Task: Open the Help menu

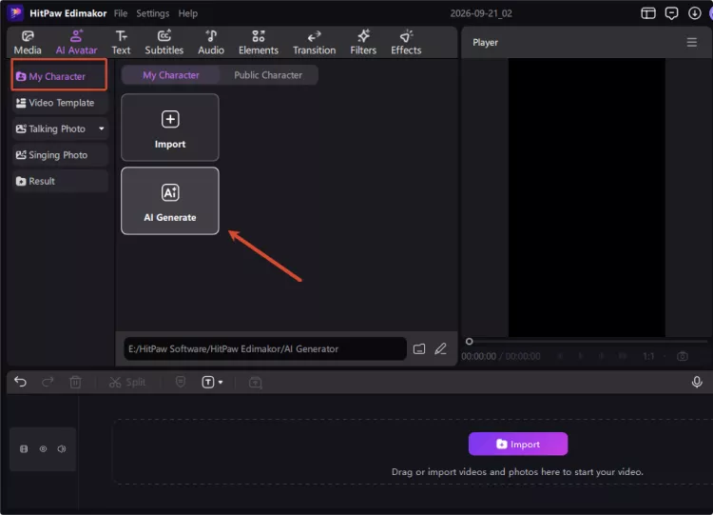Action: click(x=188, y=13)
